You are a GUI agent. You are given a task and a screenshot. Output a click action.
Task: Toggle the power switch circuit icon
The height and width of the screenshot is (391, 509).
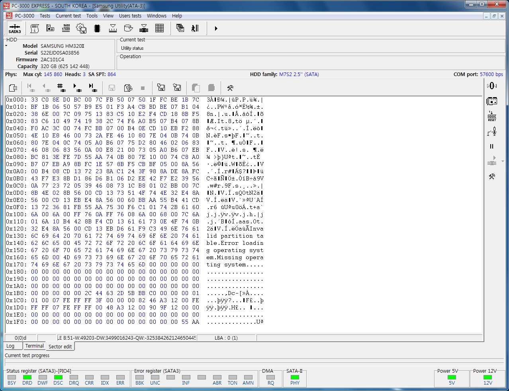point(492,131)
